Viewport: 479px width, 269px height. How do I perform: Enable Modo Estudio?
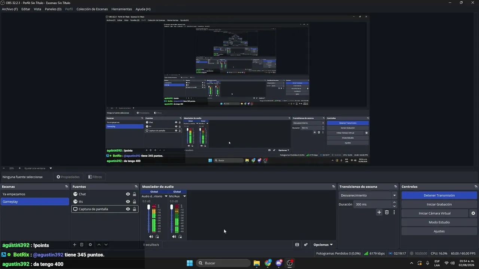coord(439,222)
